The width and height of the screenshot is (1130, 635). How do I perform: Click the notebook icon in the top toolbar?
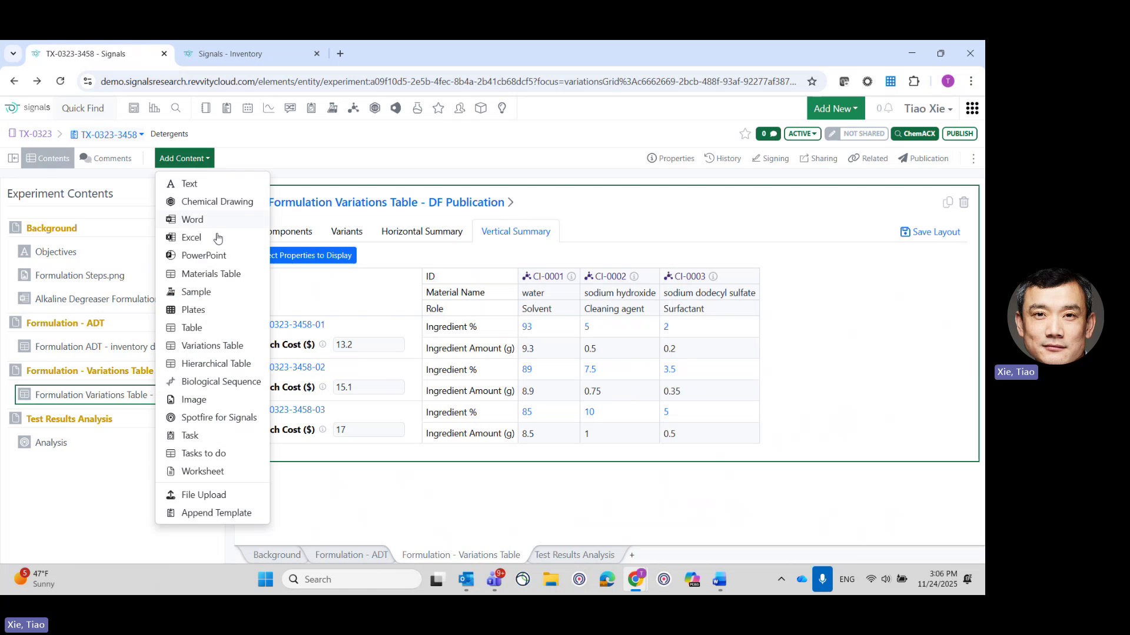[205, 108]
